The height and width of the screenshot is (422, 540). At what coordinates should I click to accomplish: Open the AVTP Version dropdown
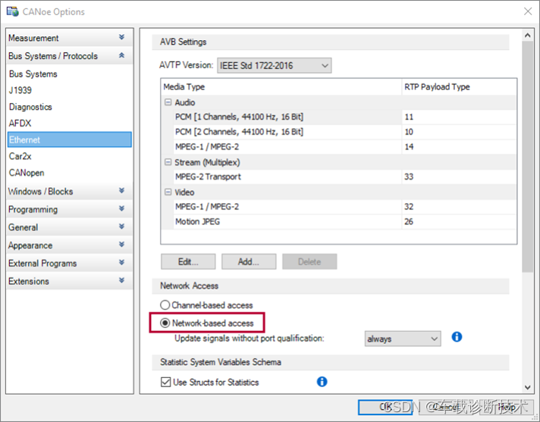(x=274, y=65)
